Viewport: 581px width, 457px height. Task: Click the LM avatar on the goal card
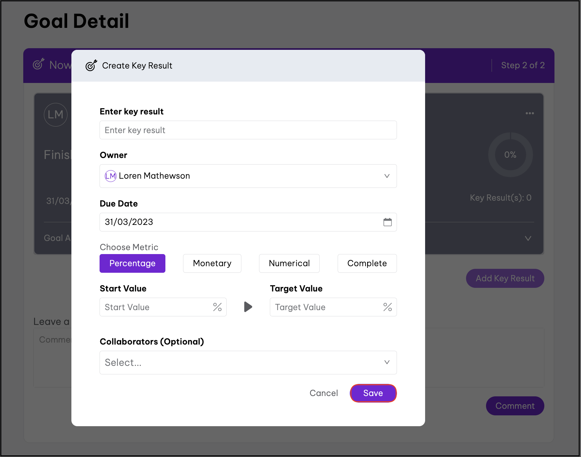(x=56, y=115)
